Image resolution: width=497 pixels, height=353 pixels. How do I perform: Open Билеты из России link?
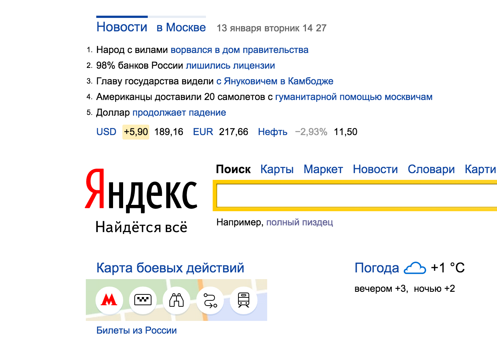(137, 331)
